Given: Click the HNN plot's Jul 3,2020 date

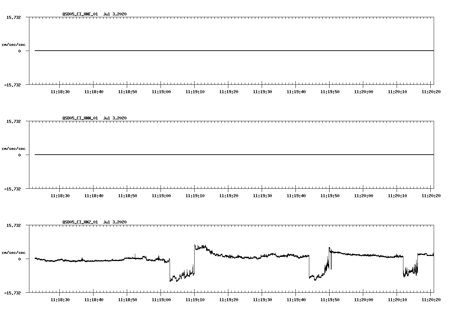Looking at the screenshot, I should click(x=115, y=118).
